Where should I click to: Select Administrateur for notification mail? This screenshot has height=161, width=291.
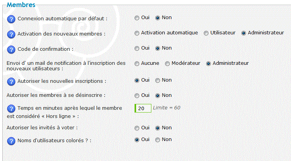coord(208,64)
